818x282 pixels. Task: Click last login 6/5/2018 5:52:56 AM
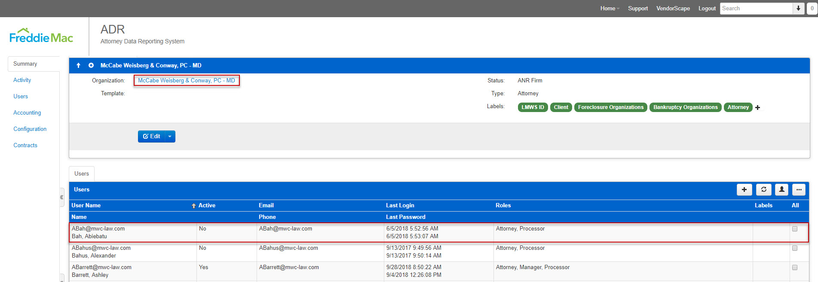pos(412,229)
